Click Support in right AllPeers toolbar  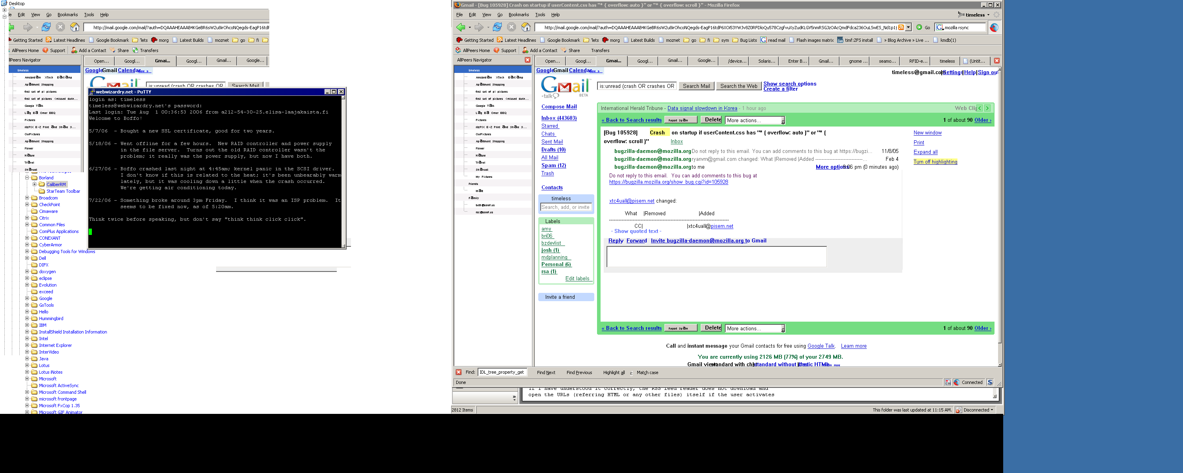click(505, 50)
